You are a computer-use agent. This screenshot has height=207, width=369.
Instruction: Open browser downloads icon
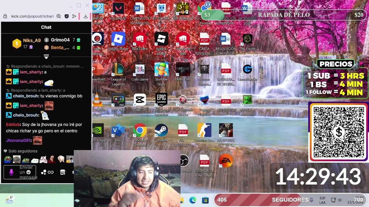86,16
